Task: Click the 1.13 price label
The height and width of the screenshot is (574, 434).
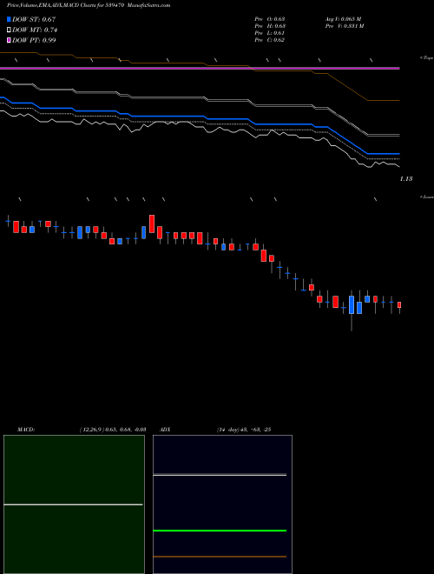Action: pyautogui.click(x=406, y=178)
